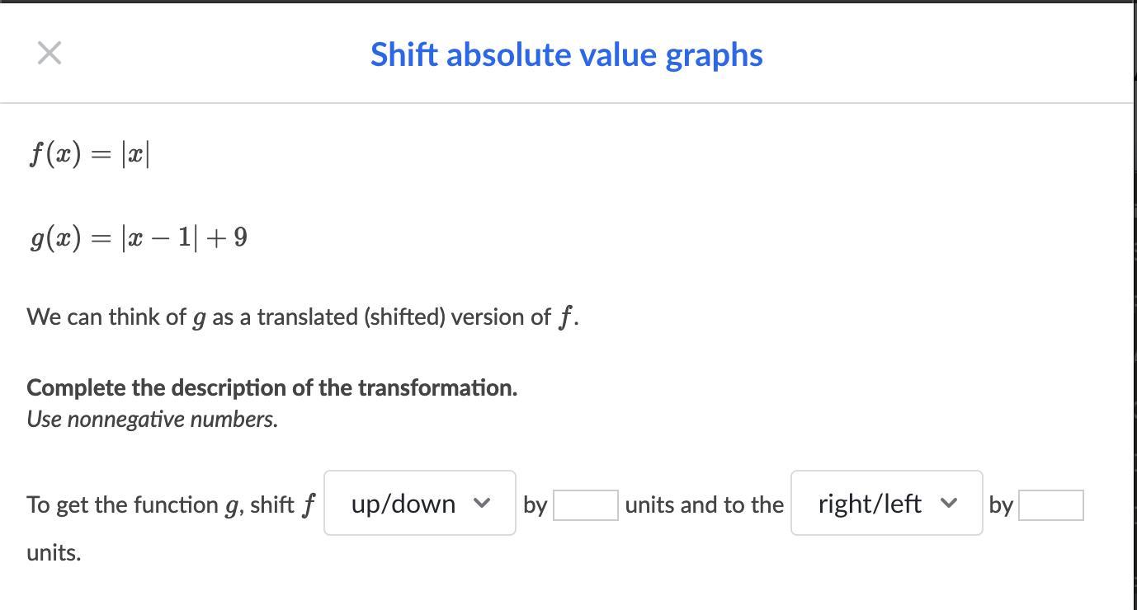Click the "by" label before first input
Screen dimensions: 1137x610
coord(535,504)
